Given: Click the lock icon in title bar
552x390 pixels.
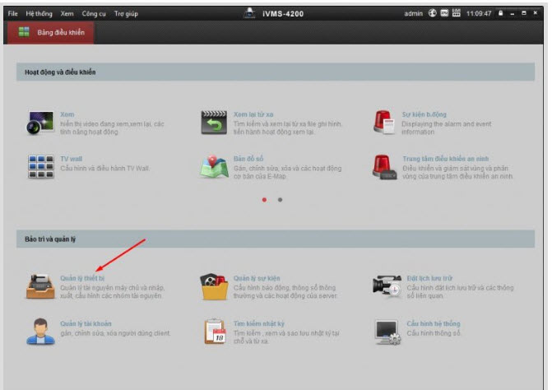Looking at the screenshot, I should [500, 14].
